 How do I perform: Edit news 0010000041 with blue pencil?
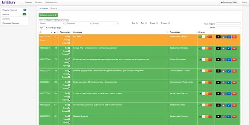[x=229, y=83]
